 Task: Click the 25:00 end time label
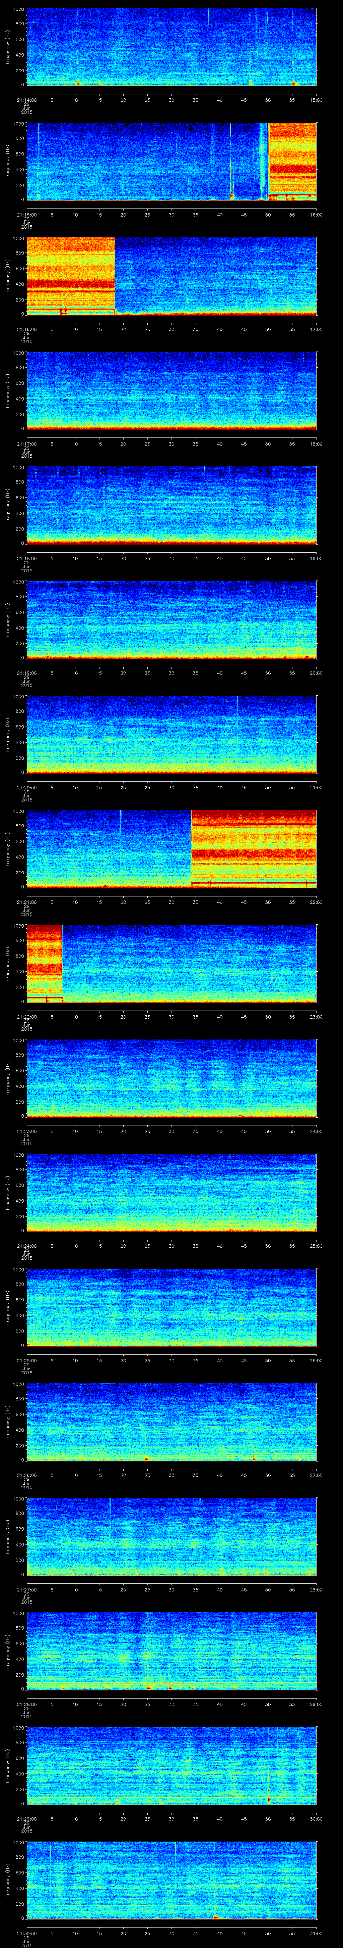coord(316,1246)
